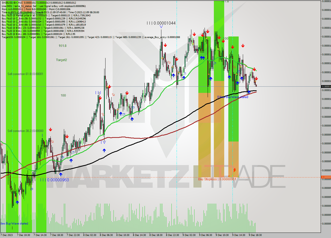Select '9 Dec 10:30' on the time axis
Screen dimensions: 331x238
click(222, 235)
